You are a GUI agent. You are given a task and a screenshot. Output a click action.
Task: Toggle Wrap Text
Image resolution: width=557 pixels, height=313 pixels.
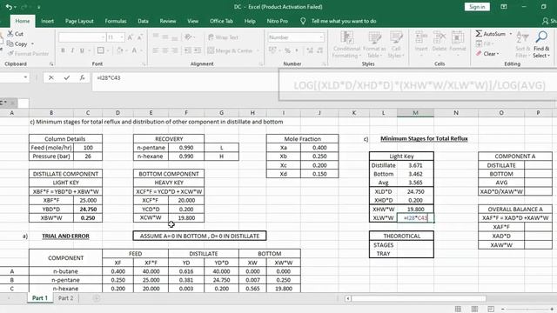[223, 37]
